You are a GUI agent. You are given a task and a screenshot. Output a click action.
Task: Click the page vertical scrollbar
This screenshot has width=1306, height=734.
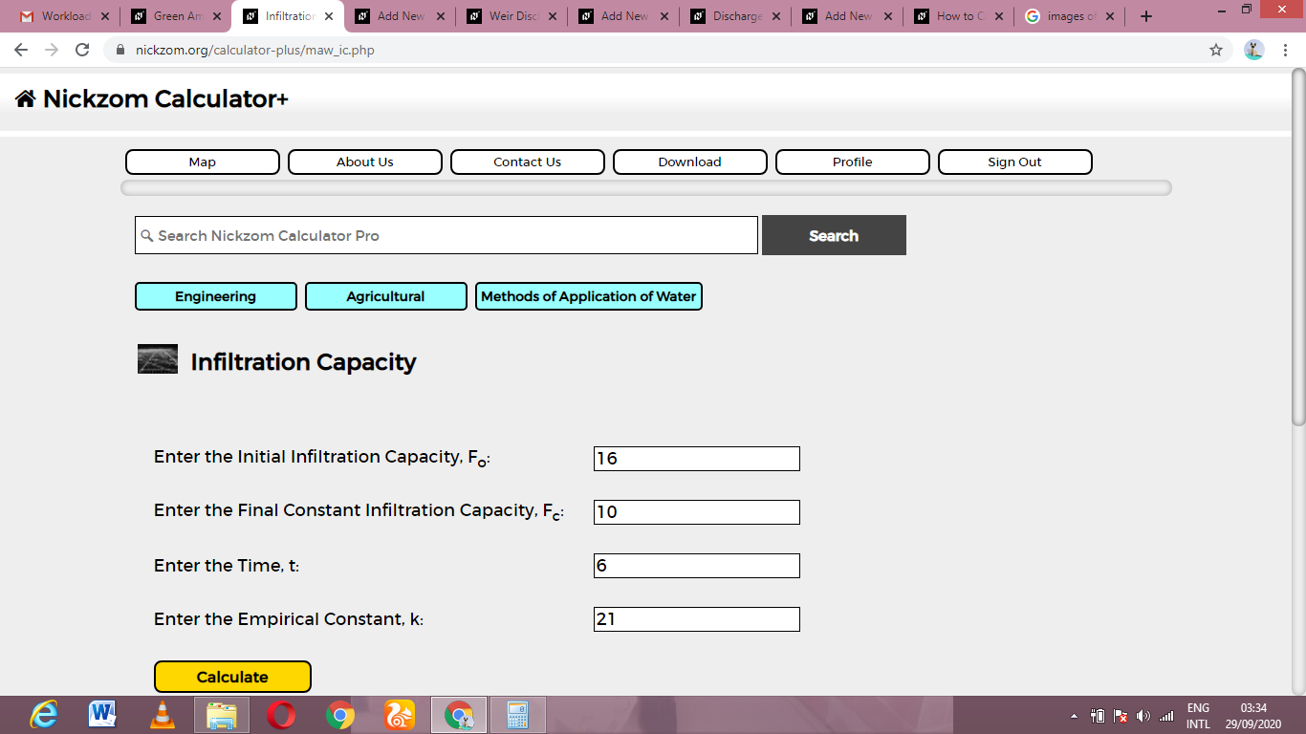pos(1298,246)
